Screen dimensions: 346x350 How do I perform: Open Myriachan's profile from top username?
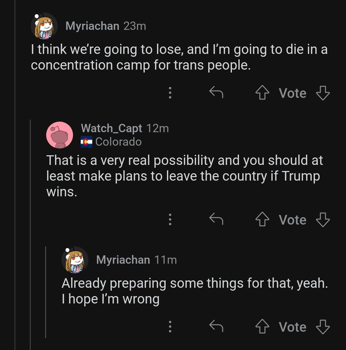92,26
